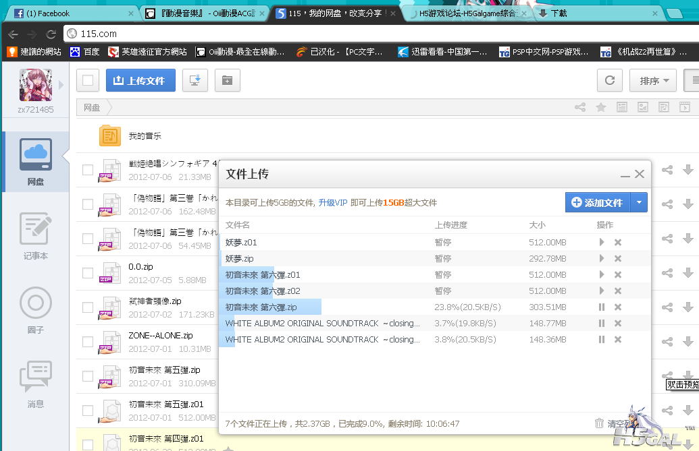Check the 初音未來 第五彈.zip file checkbox
This screenshot has height=451, width=699.
click(x=88, y=376)
